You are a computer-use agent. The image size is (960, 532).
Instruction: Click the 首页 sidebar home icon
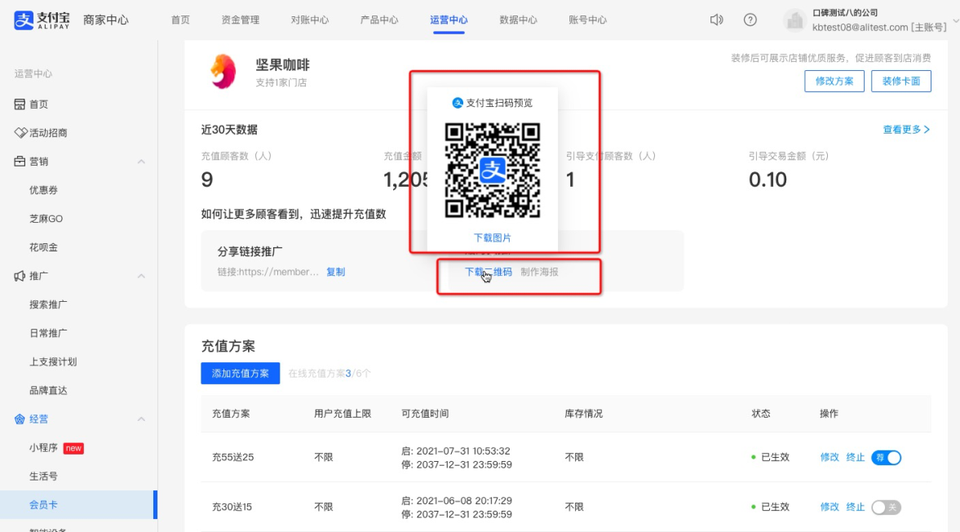[20, 104]
